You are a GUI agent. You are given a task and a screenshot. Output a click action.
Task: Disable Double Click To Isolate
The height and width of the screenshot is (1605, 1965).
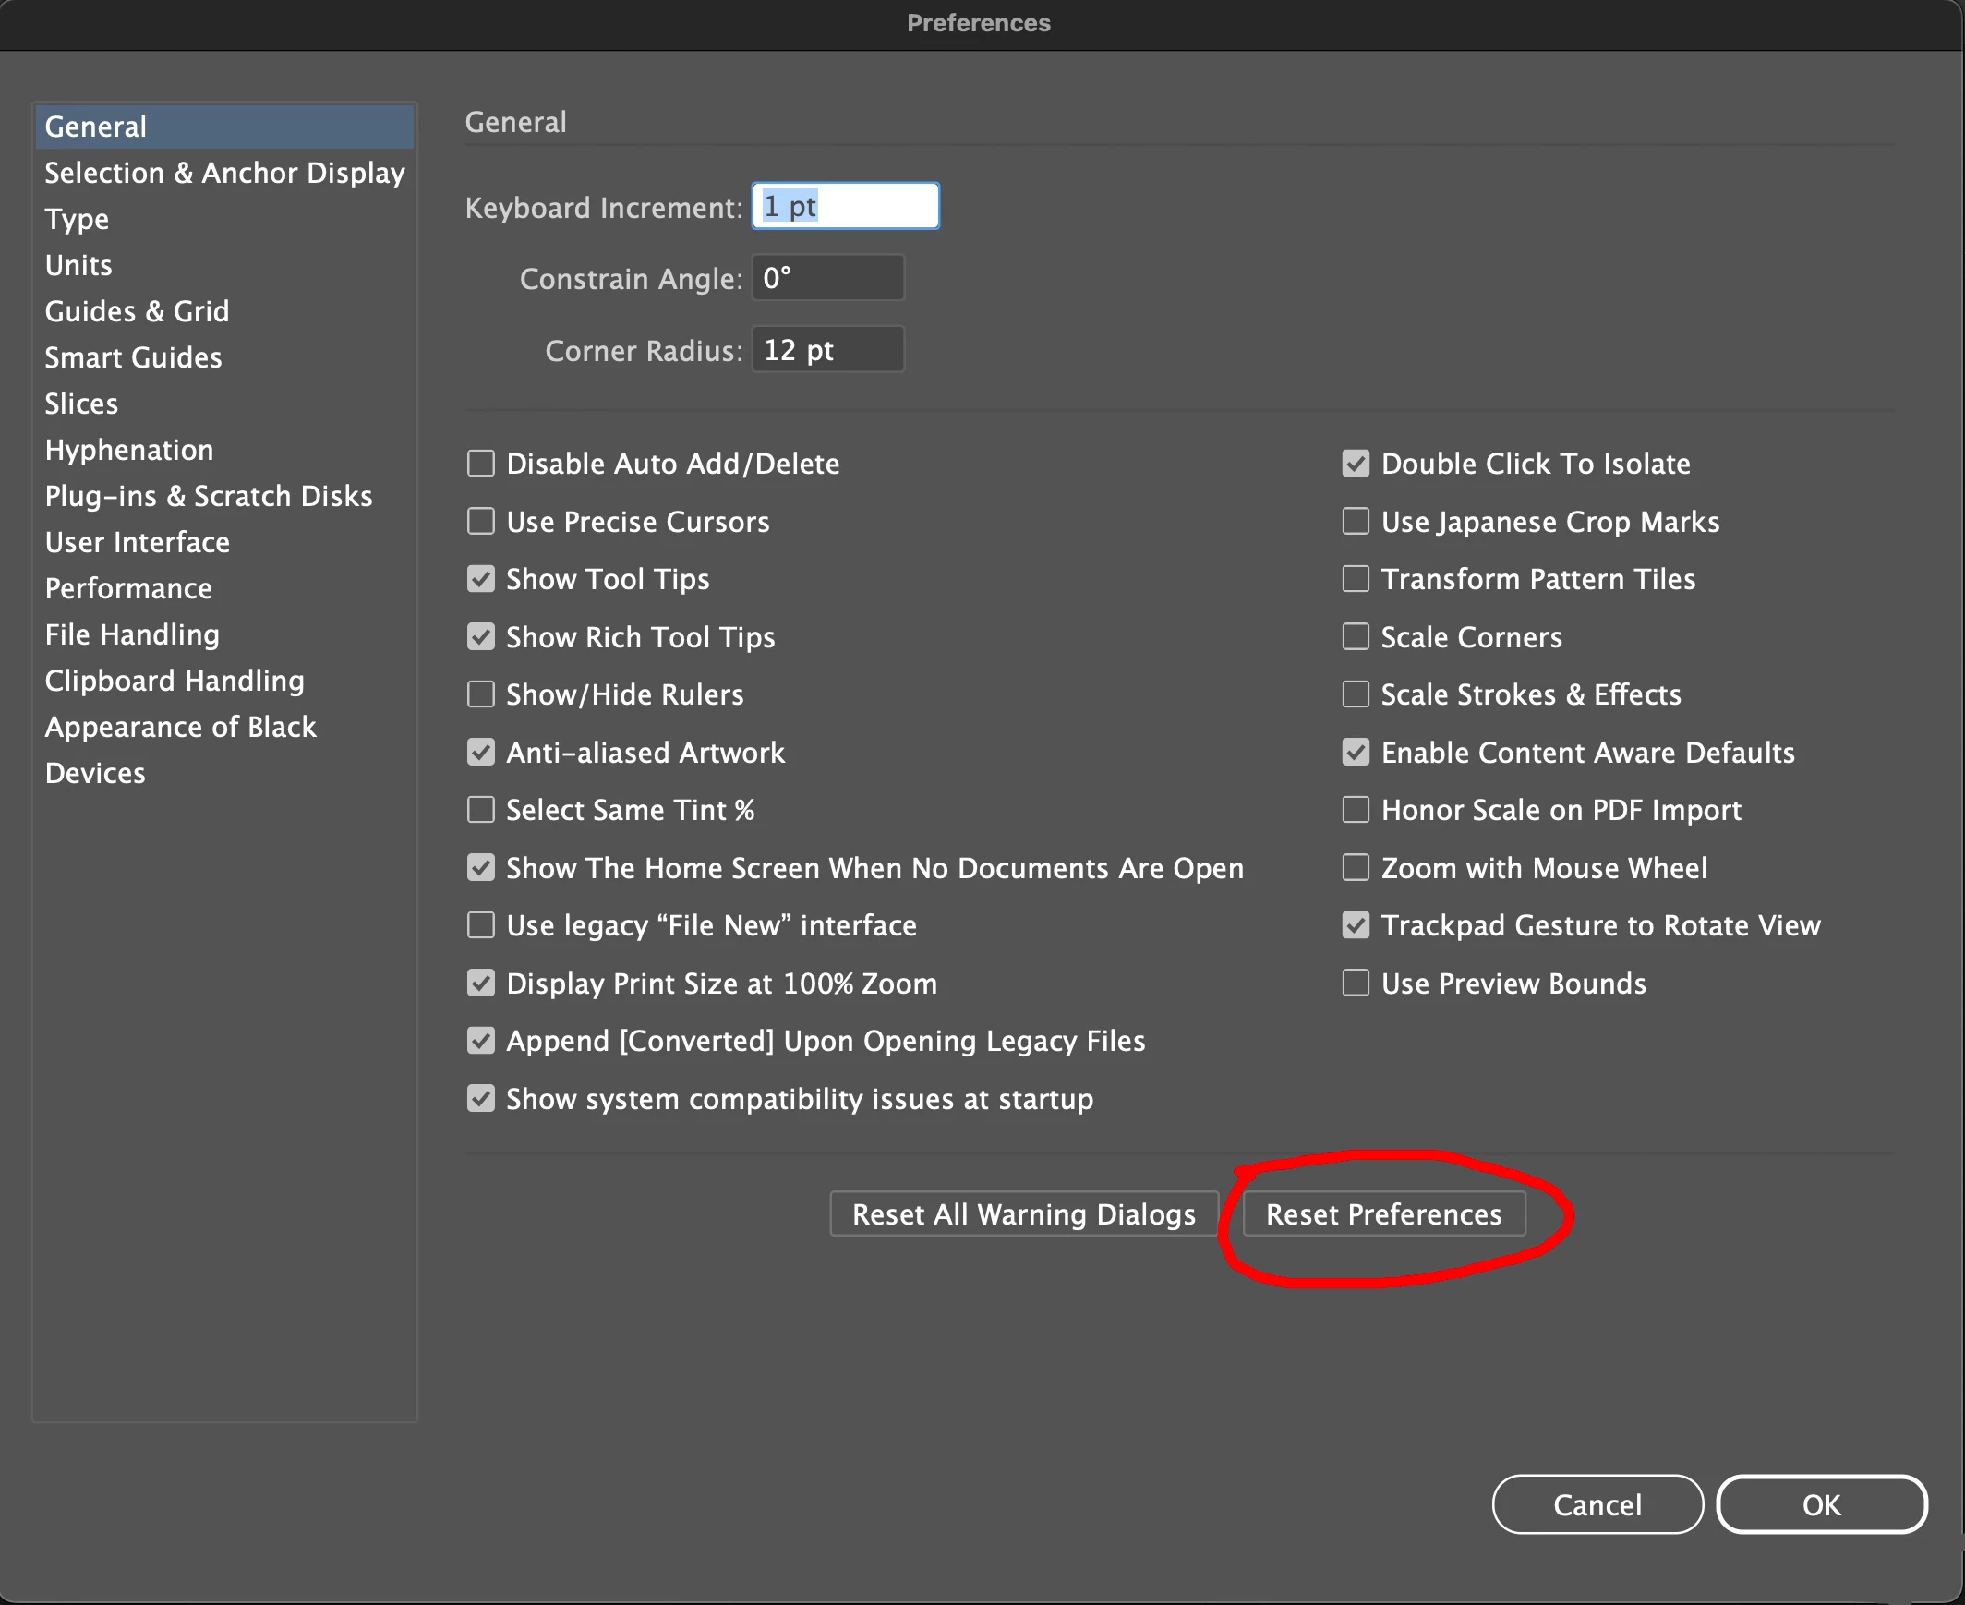(x=1355, y=464)
